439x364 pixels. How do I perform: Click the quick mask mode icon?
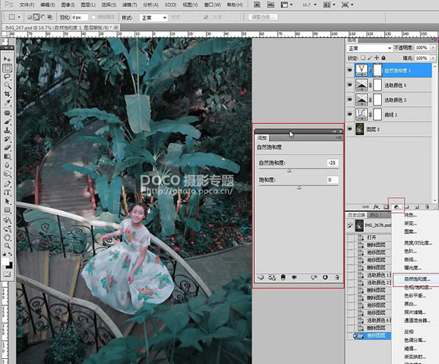[x=7, y=274]
